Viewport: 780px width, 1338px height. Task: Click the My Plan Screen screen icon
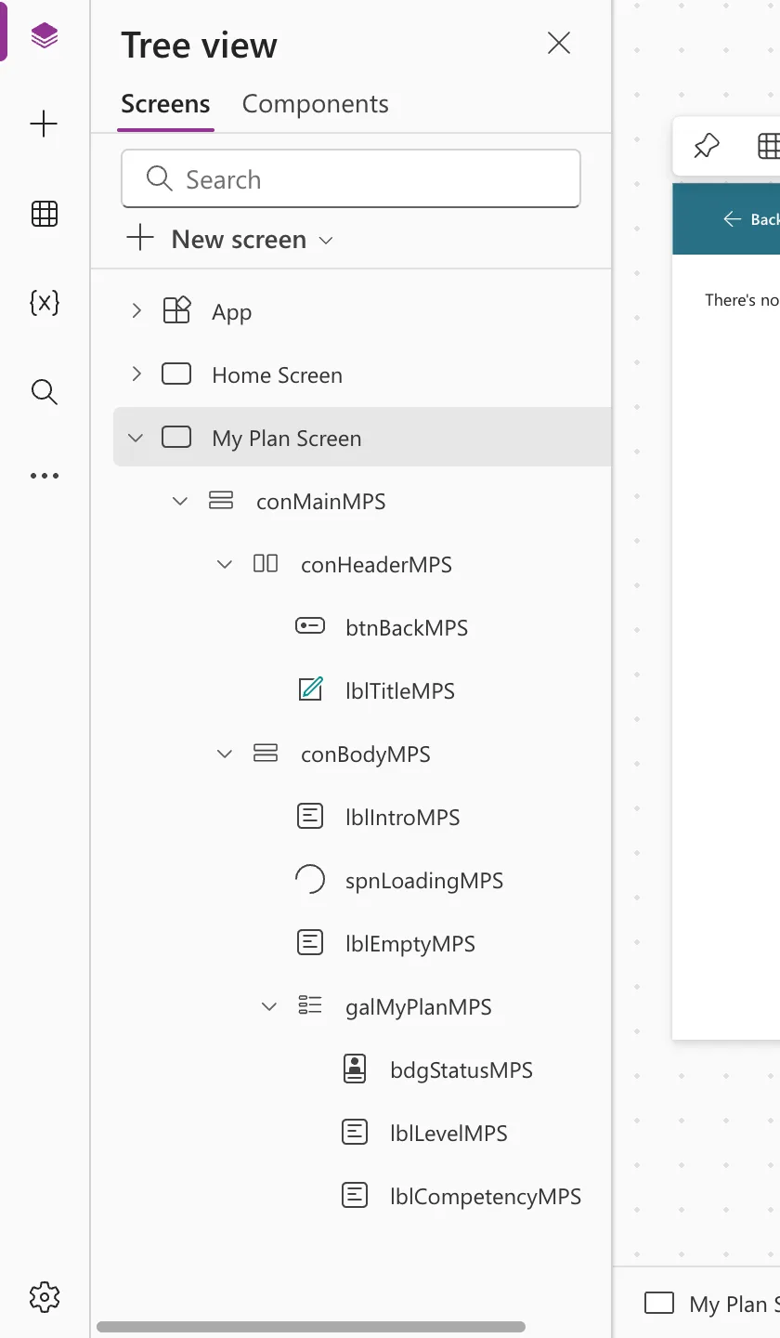pos(176,437)
